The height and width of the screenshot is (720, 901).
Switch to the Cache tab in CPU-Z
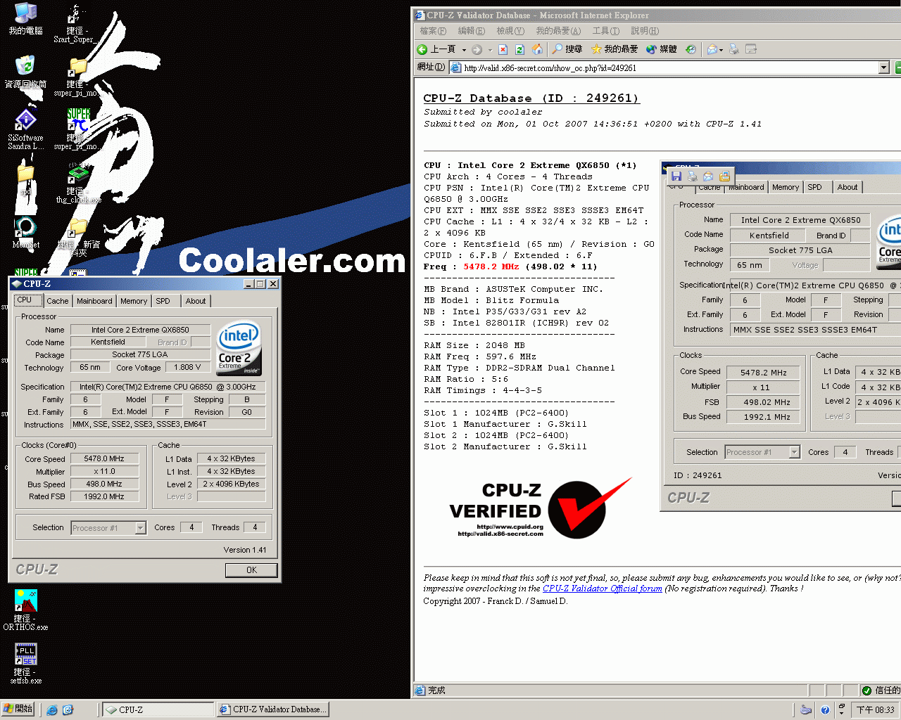[58, 301]
